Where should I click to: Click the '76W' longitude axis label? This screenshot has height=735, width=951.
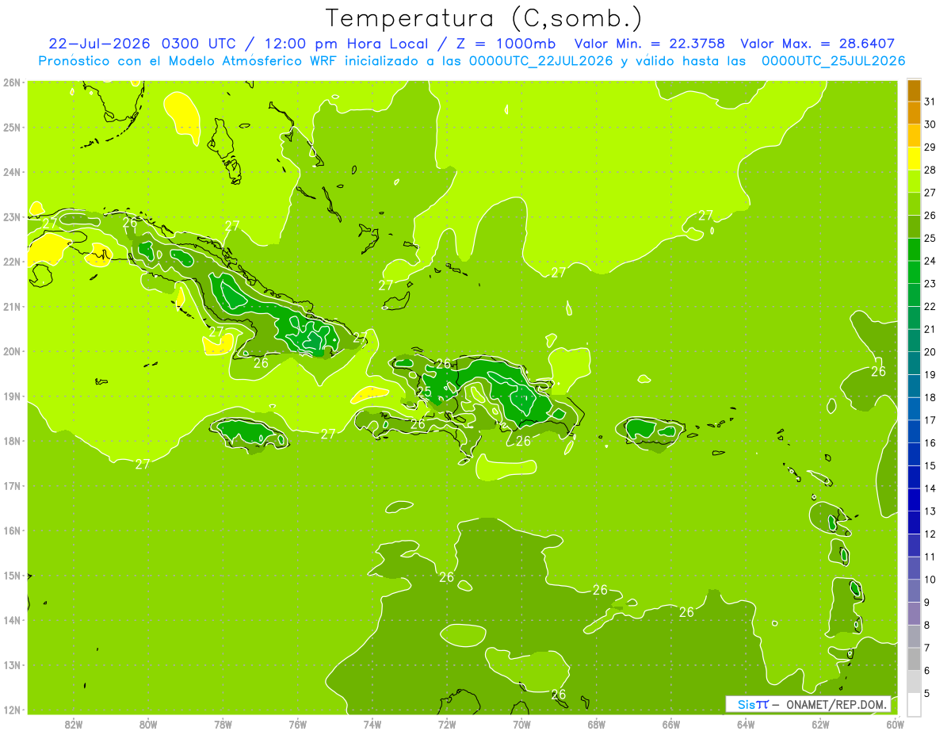click(298, 724)
